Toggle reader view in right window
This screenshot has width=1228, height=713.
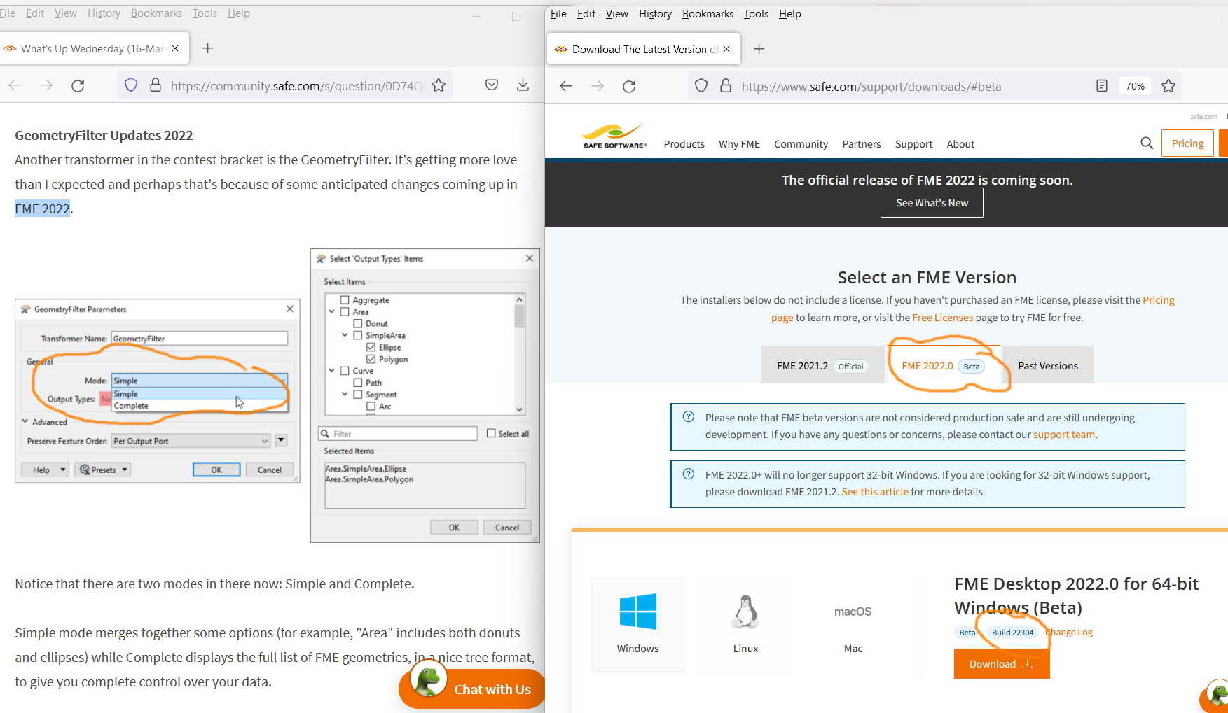1102,86
